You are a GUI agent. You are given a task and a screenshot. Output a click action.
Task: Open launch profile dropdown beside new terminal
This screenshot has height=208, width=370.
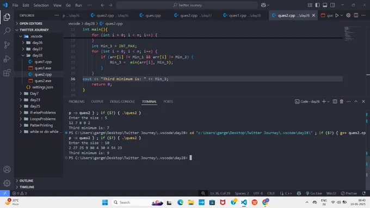click(x=329, y=102)
